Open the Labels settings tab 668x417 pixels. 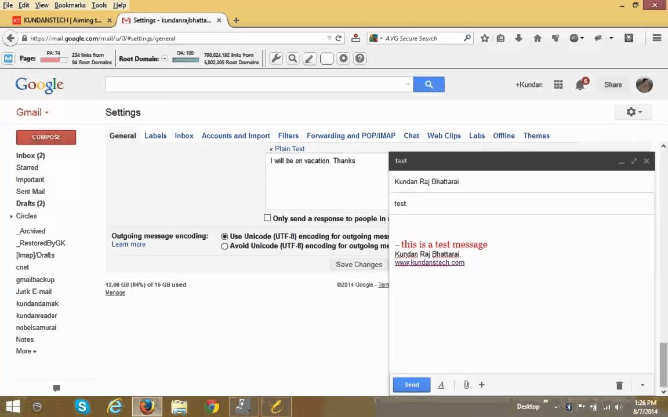pos(155,136)
